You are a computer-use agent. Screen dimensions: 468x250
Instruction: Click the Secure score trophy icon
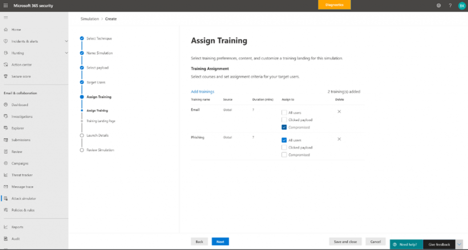click(x=5, y=76)
